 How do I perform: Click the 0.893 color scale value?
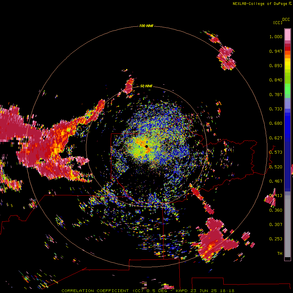pyautogui.click(x=276, y=65)
